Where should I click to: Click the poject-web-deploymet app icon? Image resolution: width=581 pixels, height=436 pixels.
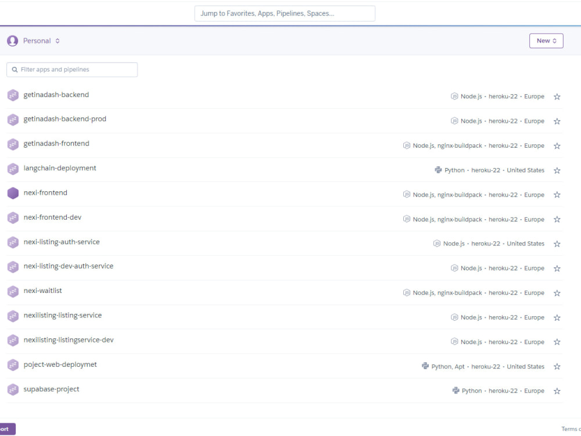pyautogui.click(x=13, y=365)
